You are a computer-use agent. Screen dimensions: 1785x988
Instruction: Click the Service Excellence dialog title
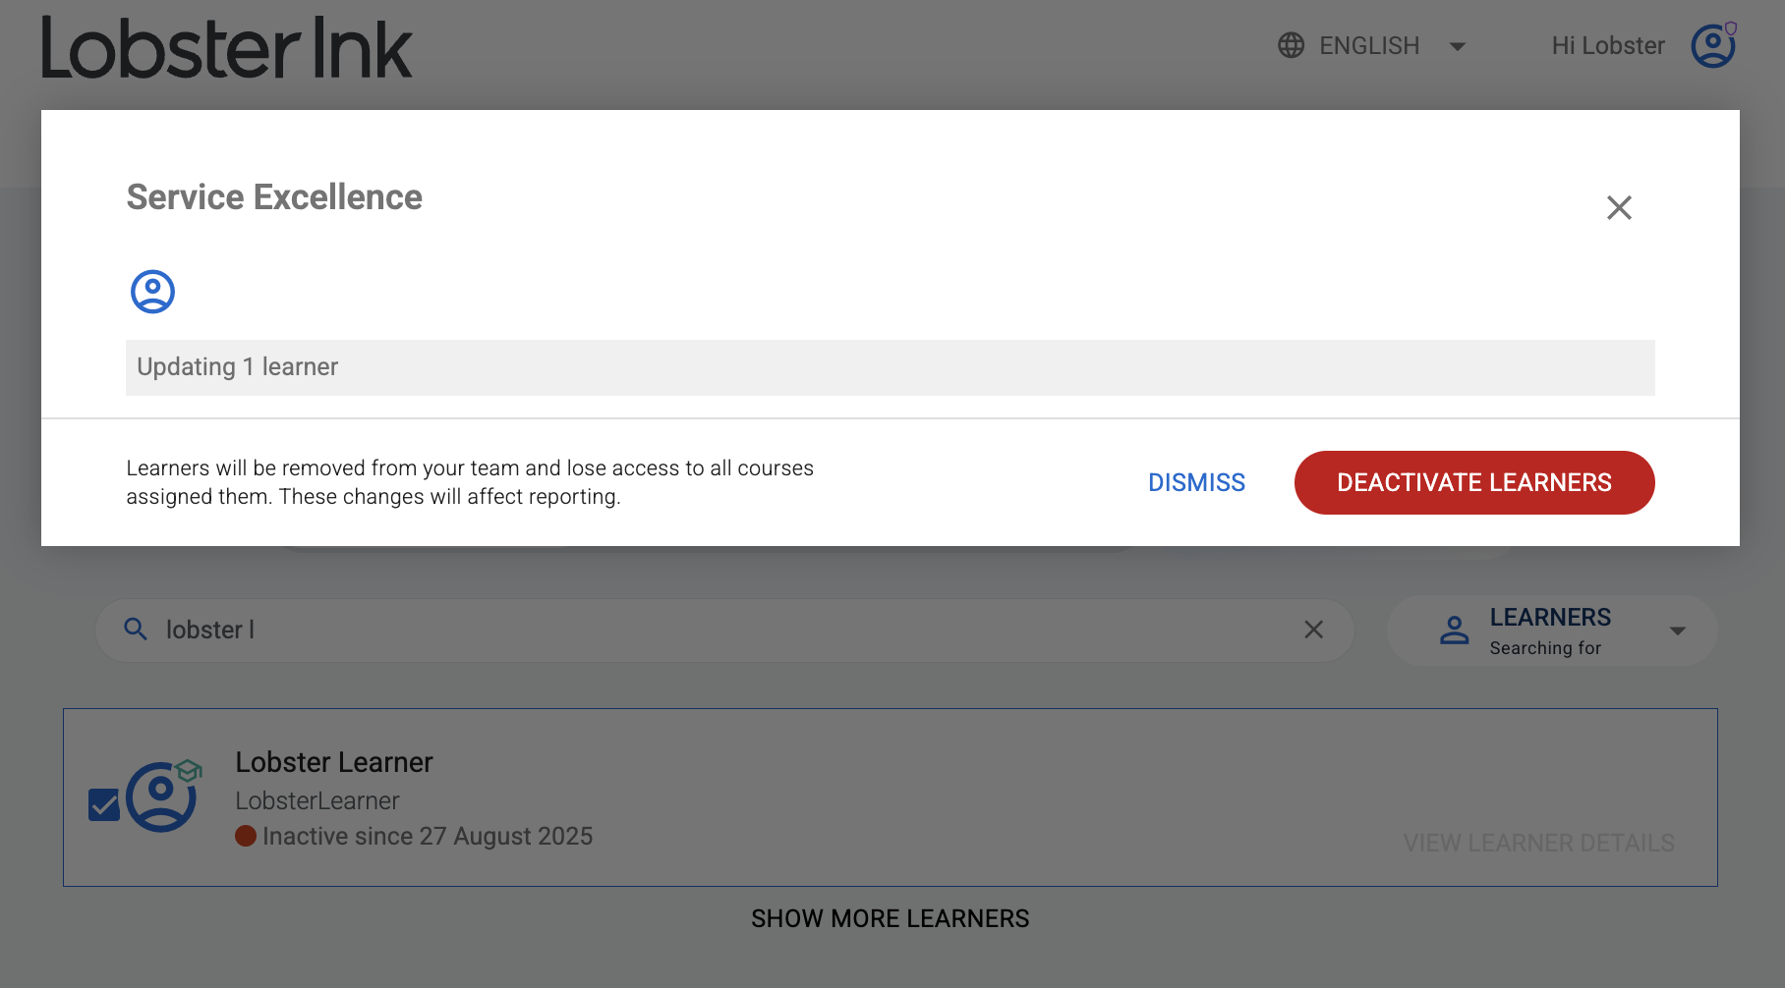pos(274,197)
